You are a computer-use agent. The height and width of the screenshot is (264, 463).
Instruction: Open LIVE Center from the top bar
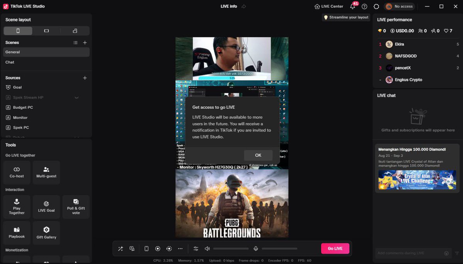[x=329, y=6]
